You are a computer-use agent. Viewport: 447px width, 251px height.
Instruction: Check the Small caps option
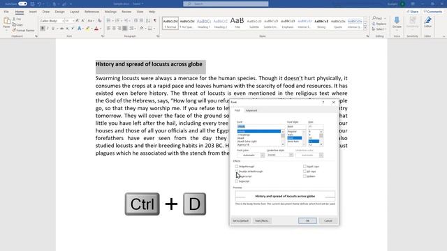click(x=305, y=166)
